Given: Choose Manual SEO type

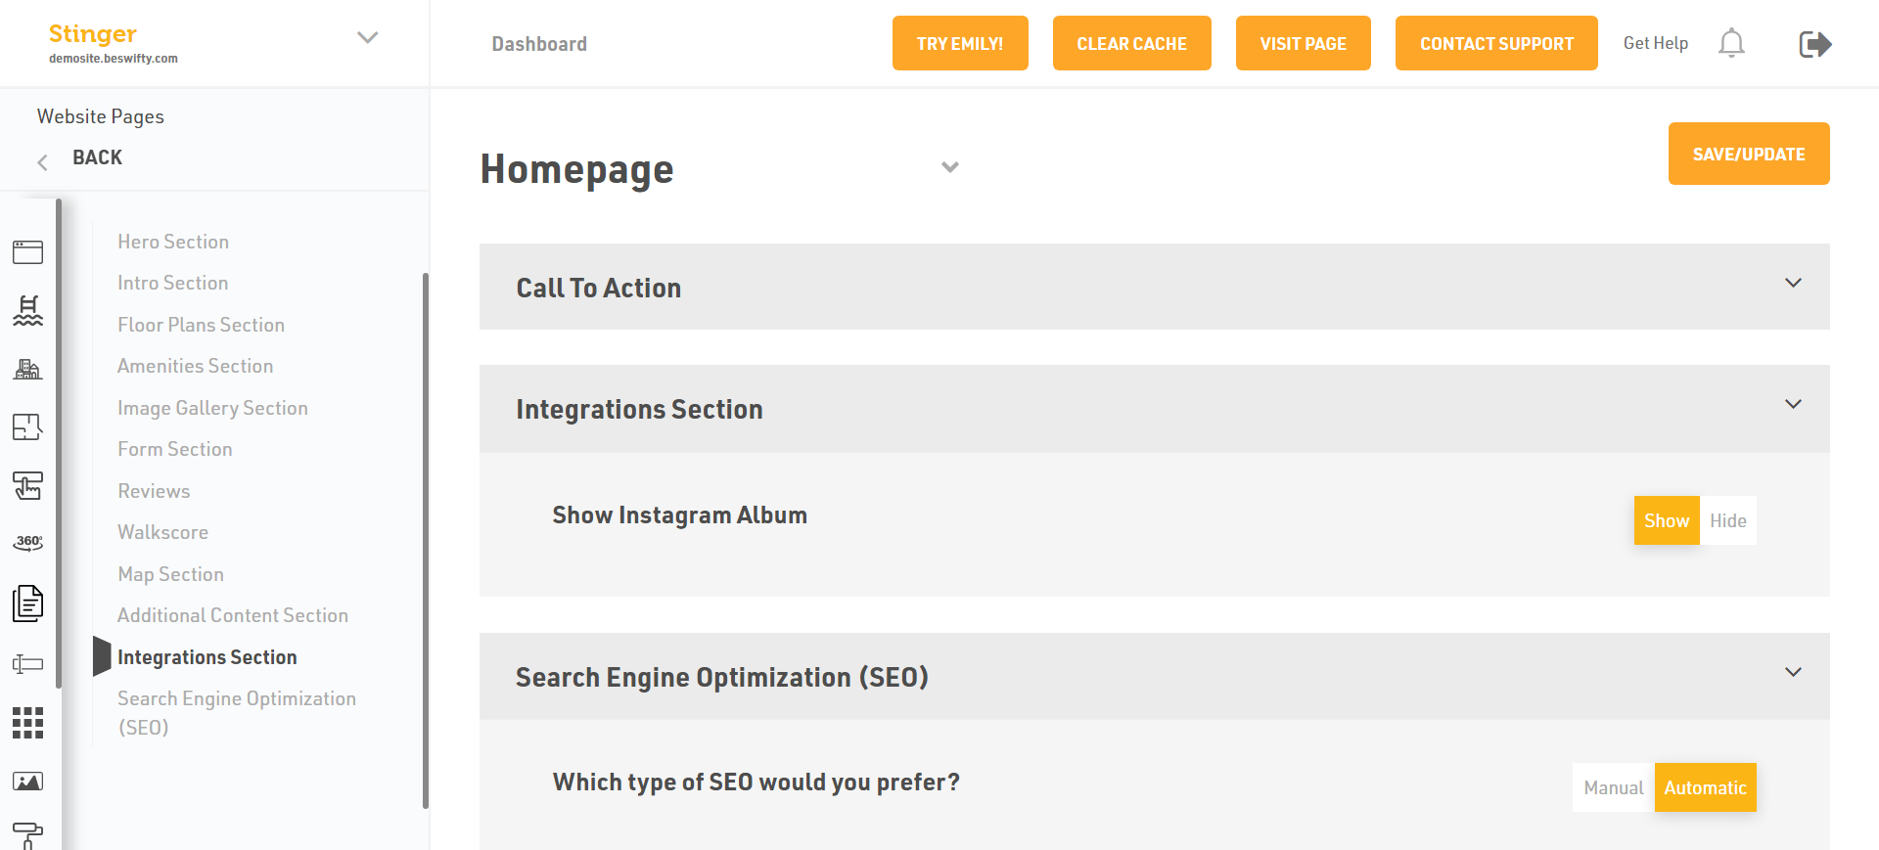Looking at the screenshot, I should (1613, 788).
